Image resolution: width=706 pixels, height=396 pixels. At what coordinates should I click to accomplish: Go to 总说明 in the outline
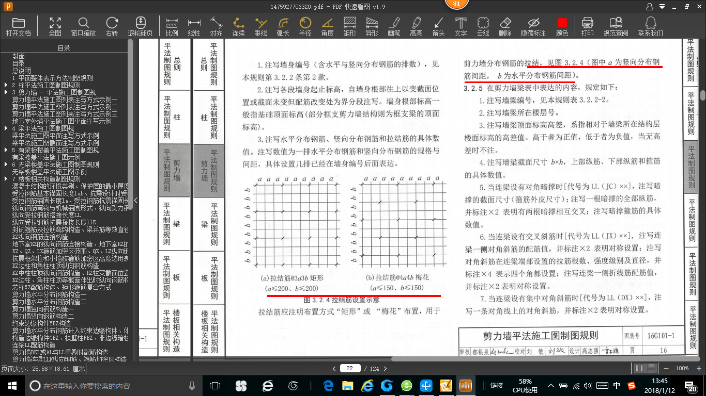(x=22, y=71)
